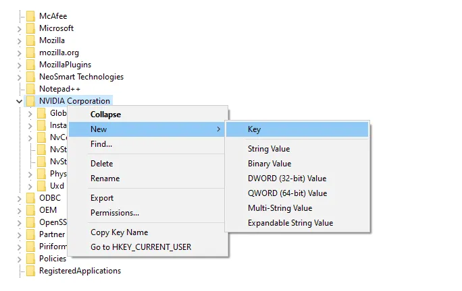Expand the NeoSmart Technologies key
The width and height of the screenshot is (462, 291).
pos(19,77)
